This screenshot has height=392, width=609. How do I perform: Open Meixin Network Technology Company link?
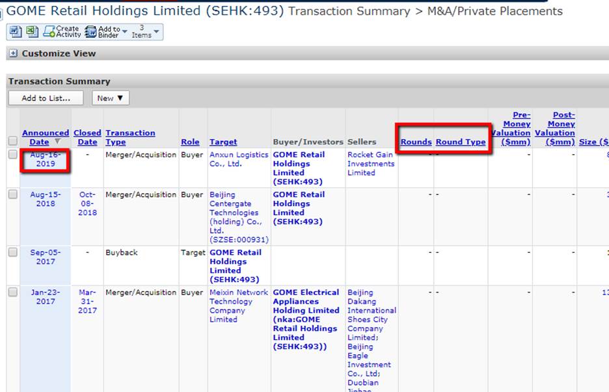click(x=239, y=306)
